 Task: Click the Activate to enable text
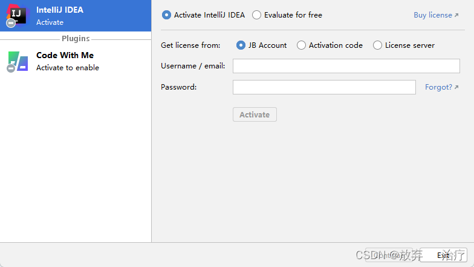(x=68, y=68)
